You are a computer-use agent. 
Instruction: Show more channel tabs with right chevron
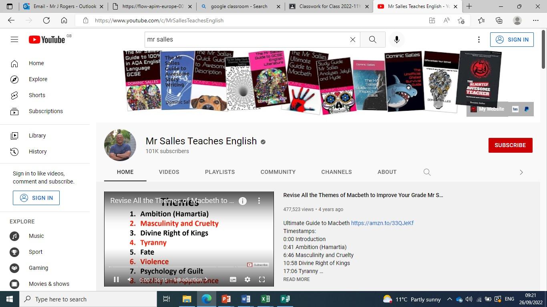pos(521,172)
